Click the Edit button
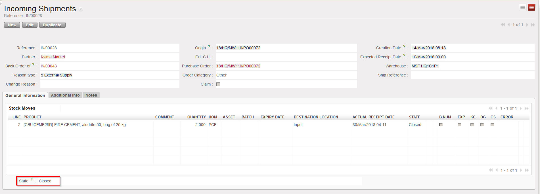540x194 pixels. 30,25
